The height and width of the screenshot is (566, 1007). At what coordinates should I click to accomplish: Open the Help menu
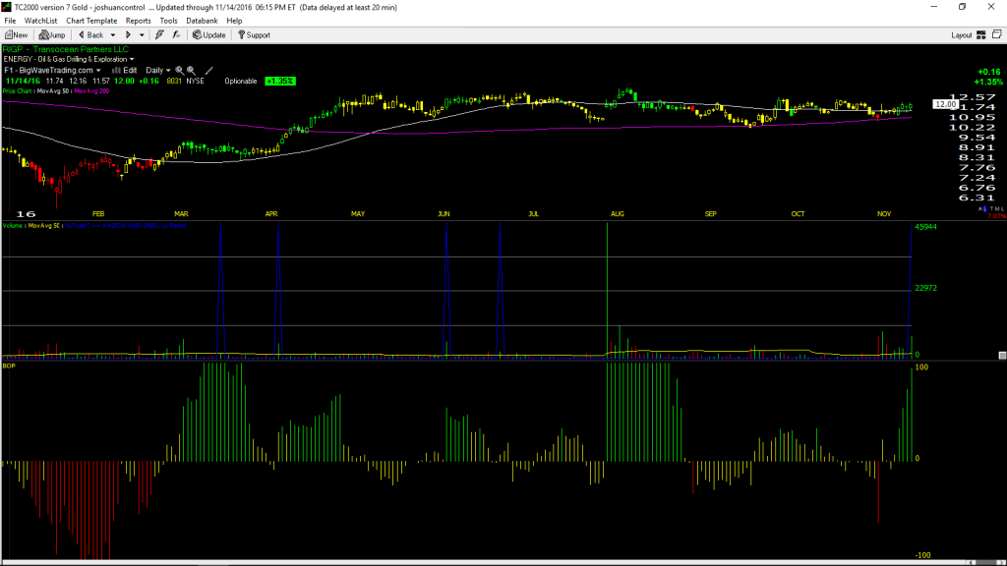(x=234, y=21)
